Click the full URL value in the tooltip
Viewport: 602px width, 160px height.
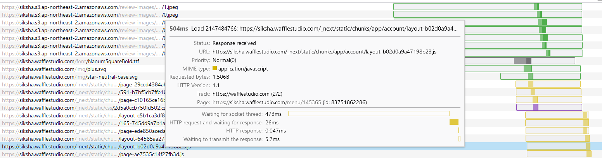pos(325,52)
